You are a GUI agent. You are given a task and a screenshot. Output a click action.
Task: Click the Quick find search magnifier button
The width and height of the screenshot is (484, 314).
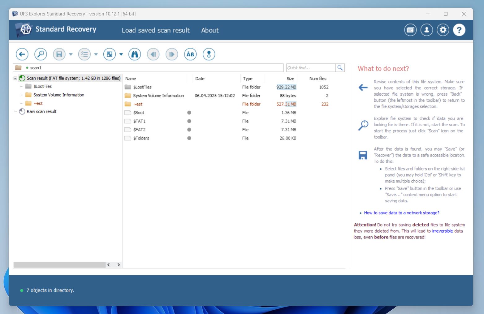[340, 68]
